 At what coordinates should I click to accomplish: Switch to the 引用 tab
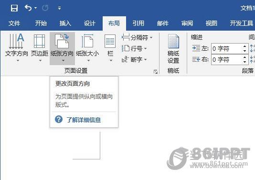point(138,23)
